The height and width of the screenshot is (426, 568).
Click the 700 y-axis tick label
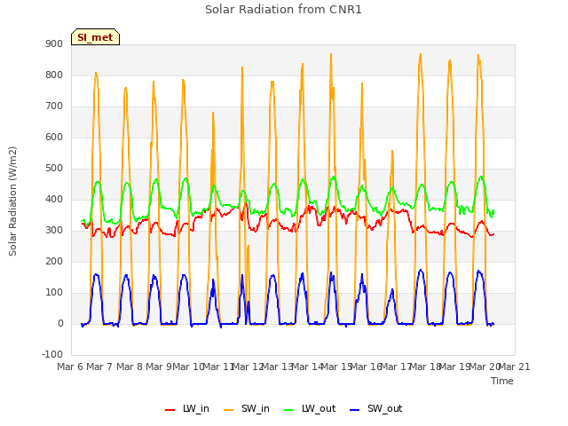click(54, 106)
